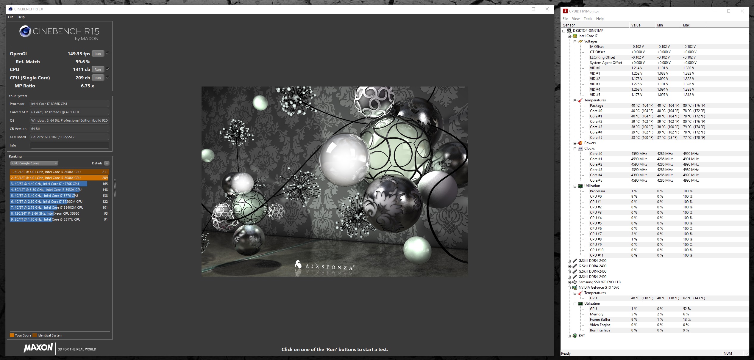754x360 pixels.
Task: Collapse the DESKTOP-8IN91MP root node
Action: tap(564, 31)
